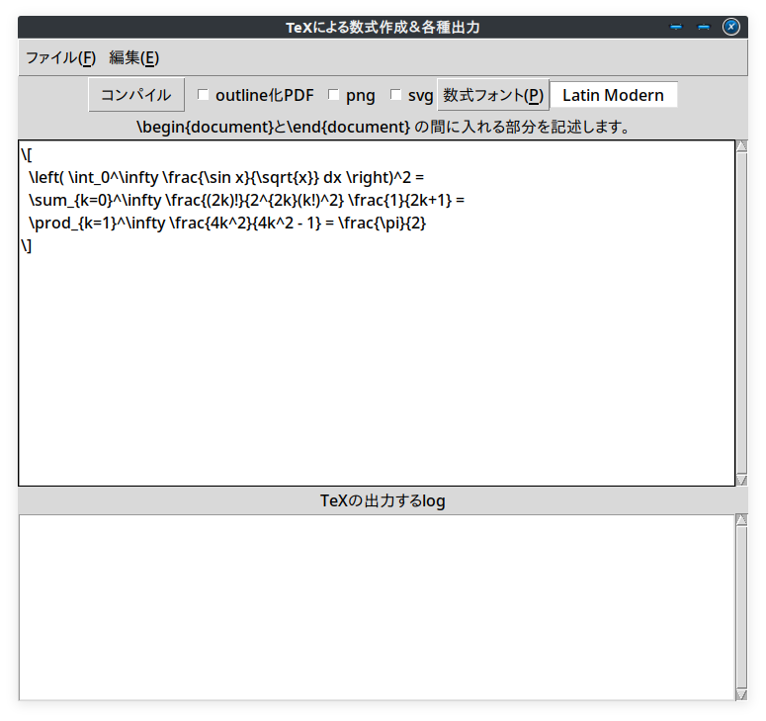Click the window title bar text

pos(383,28)
